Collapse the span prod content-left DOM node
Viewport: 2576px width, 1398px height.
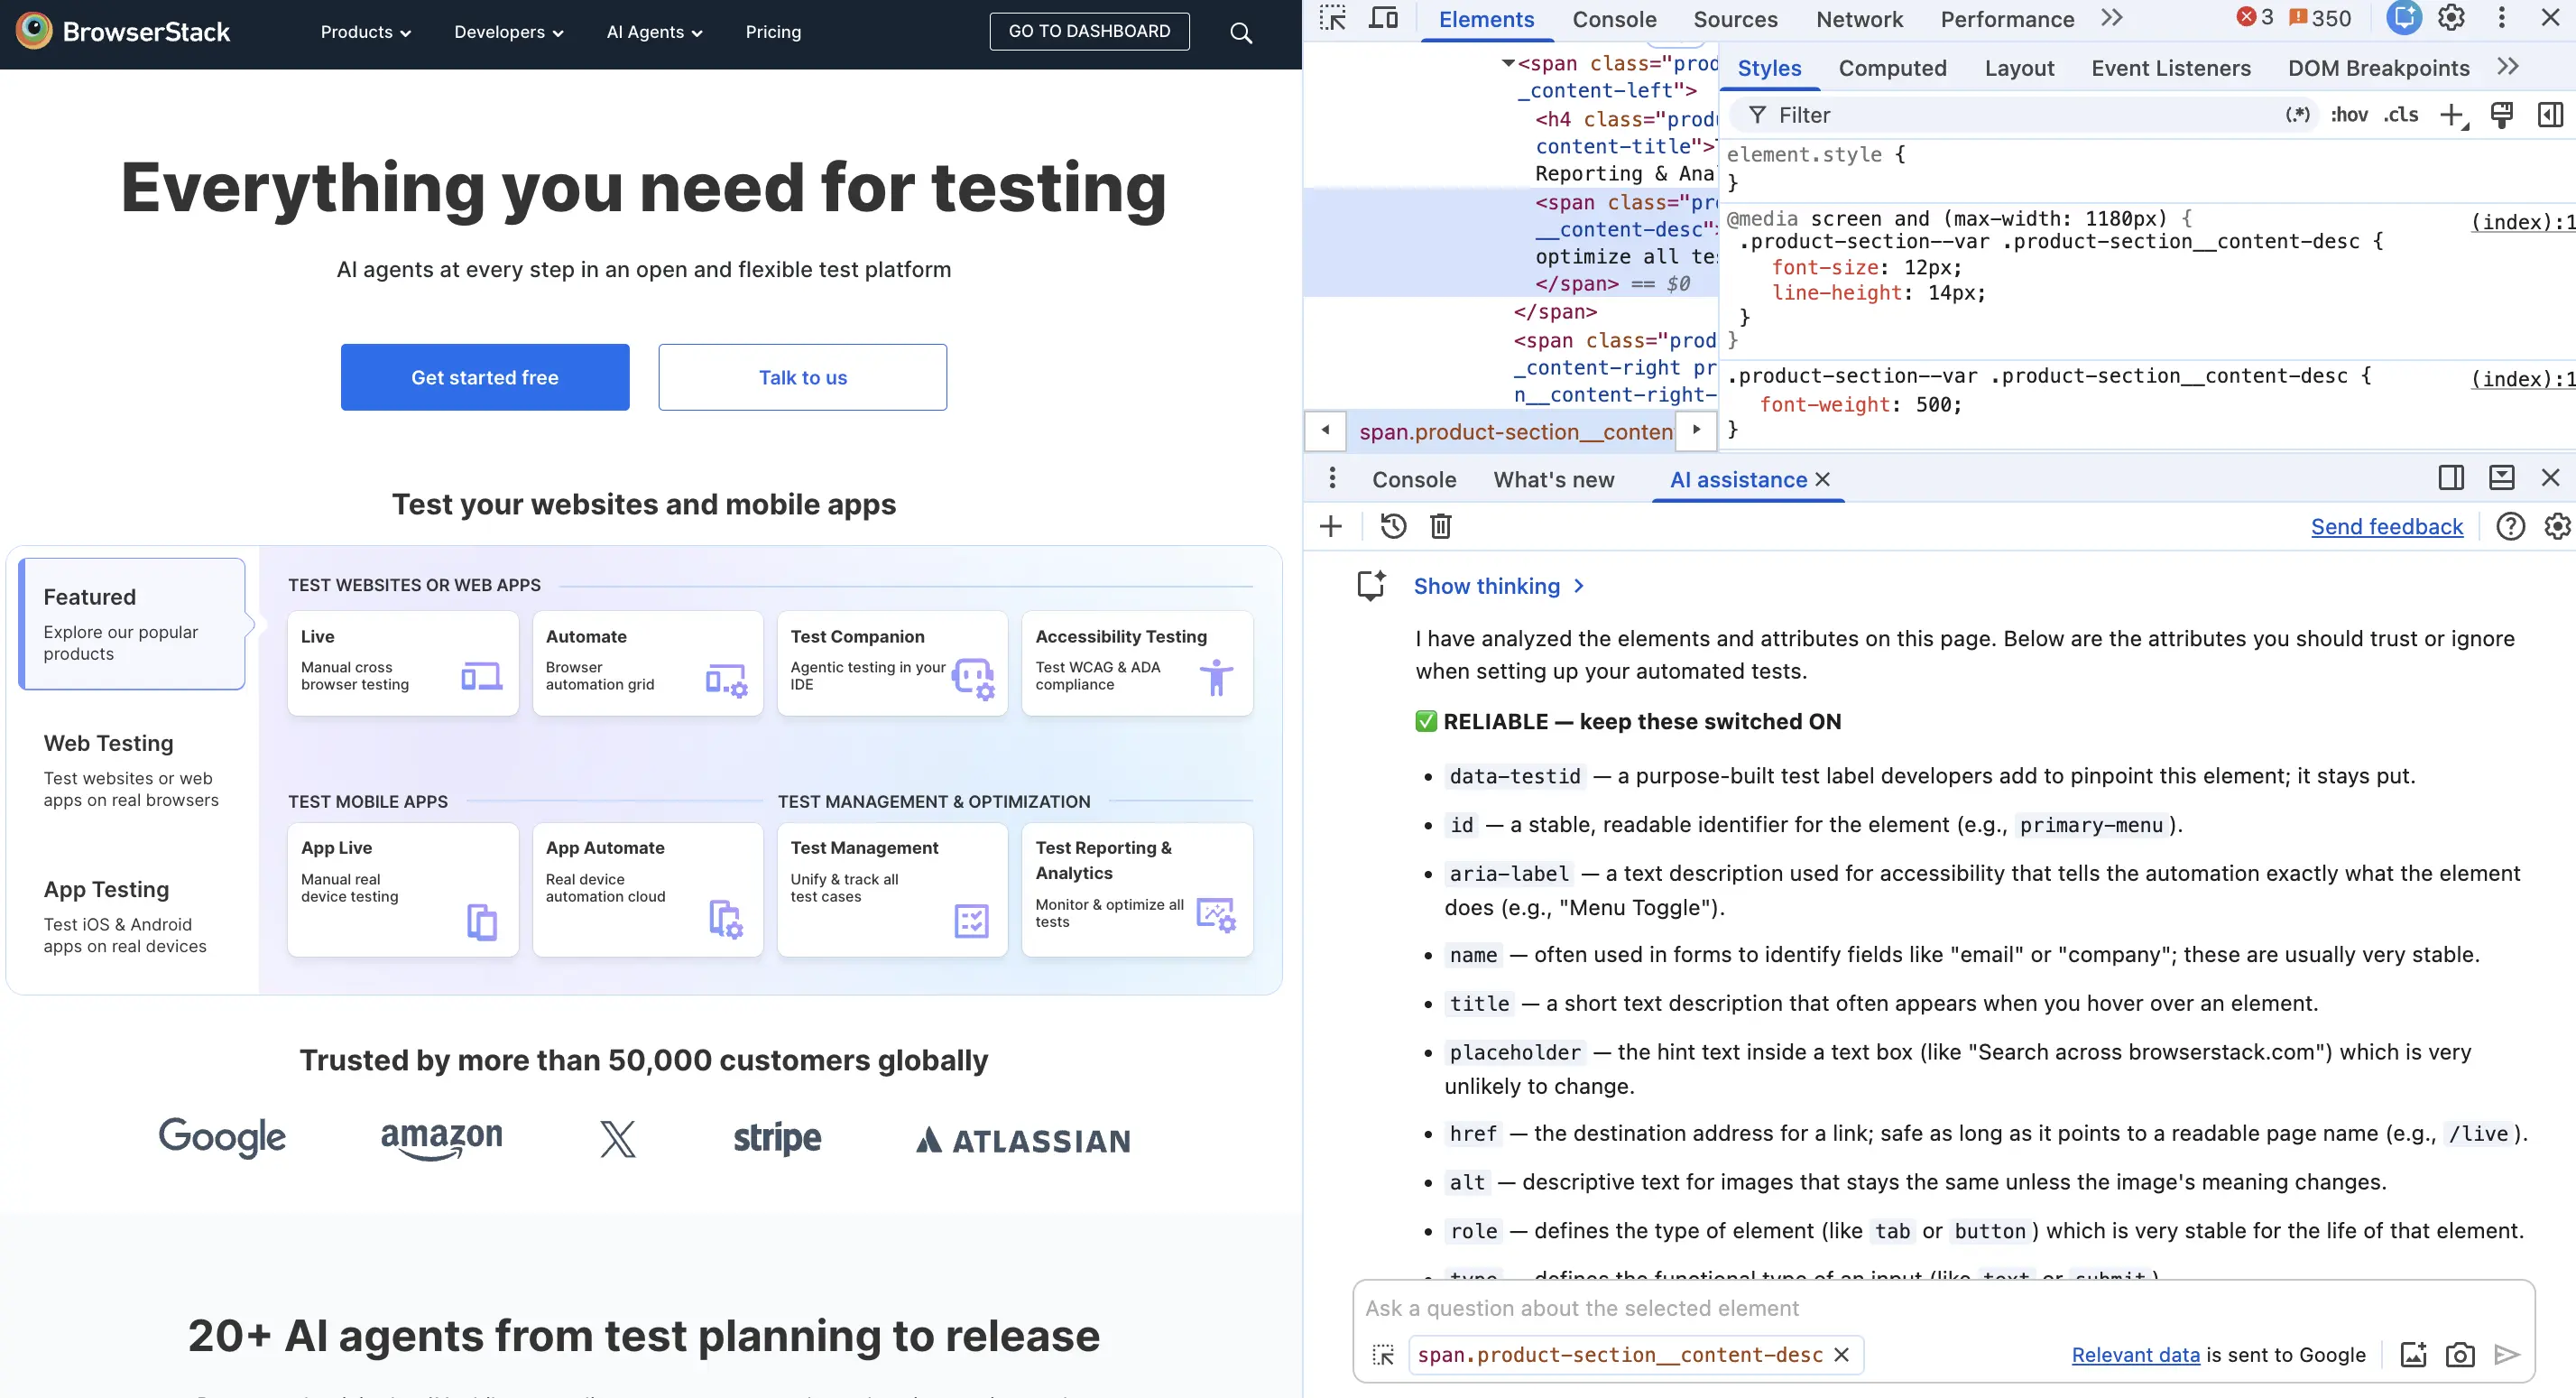pos(1508,63)
